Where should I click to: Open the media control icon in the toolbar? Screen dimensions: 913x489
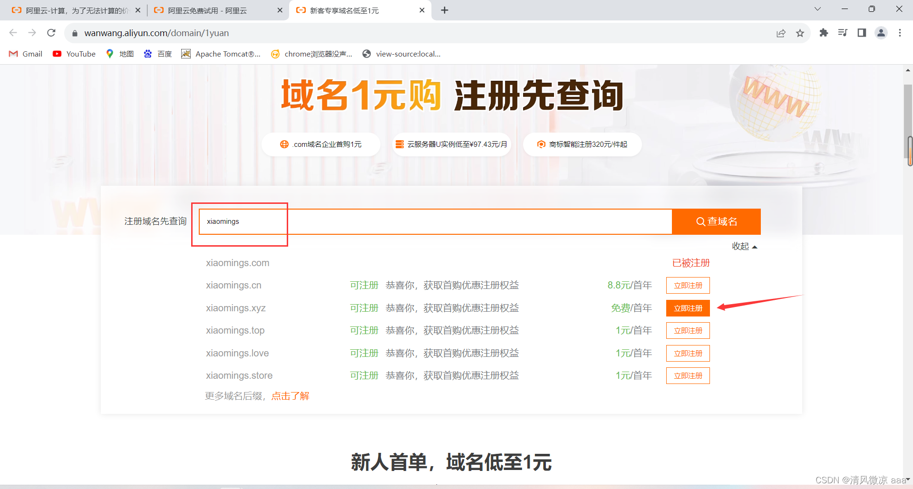(843, 33)
